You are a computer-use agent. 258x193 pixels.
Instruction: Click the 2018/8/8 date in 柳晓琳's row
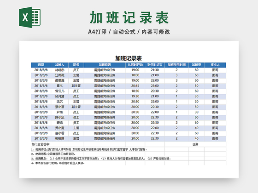[41, 138]
